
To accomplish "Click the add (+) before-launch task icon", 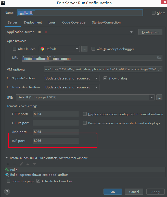I will coord(8,164).
